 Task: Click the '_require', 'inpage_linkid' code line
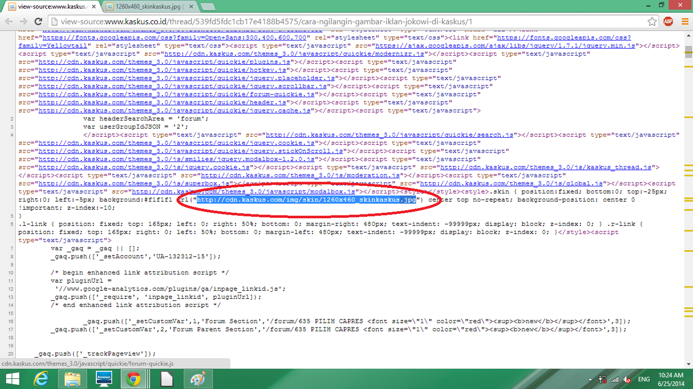[x=156, y=297]
